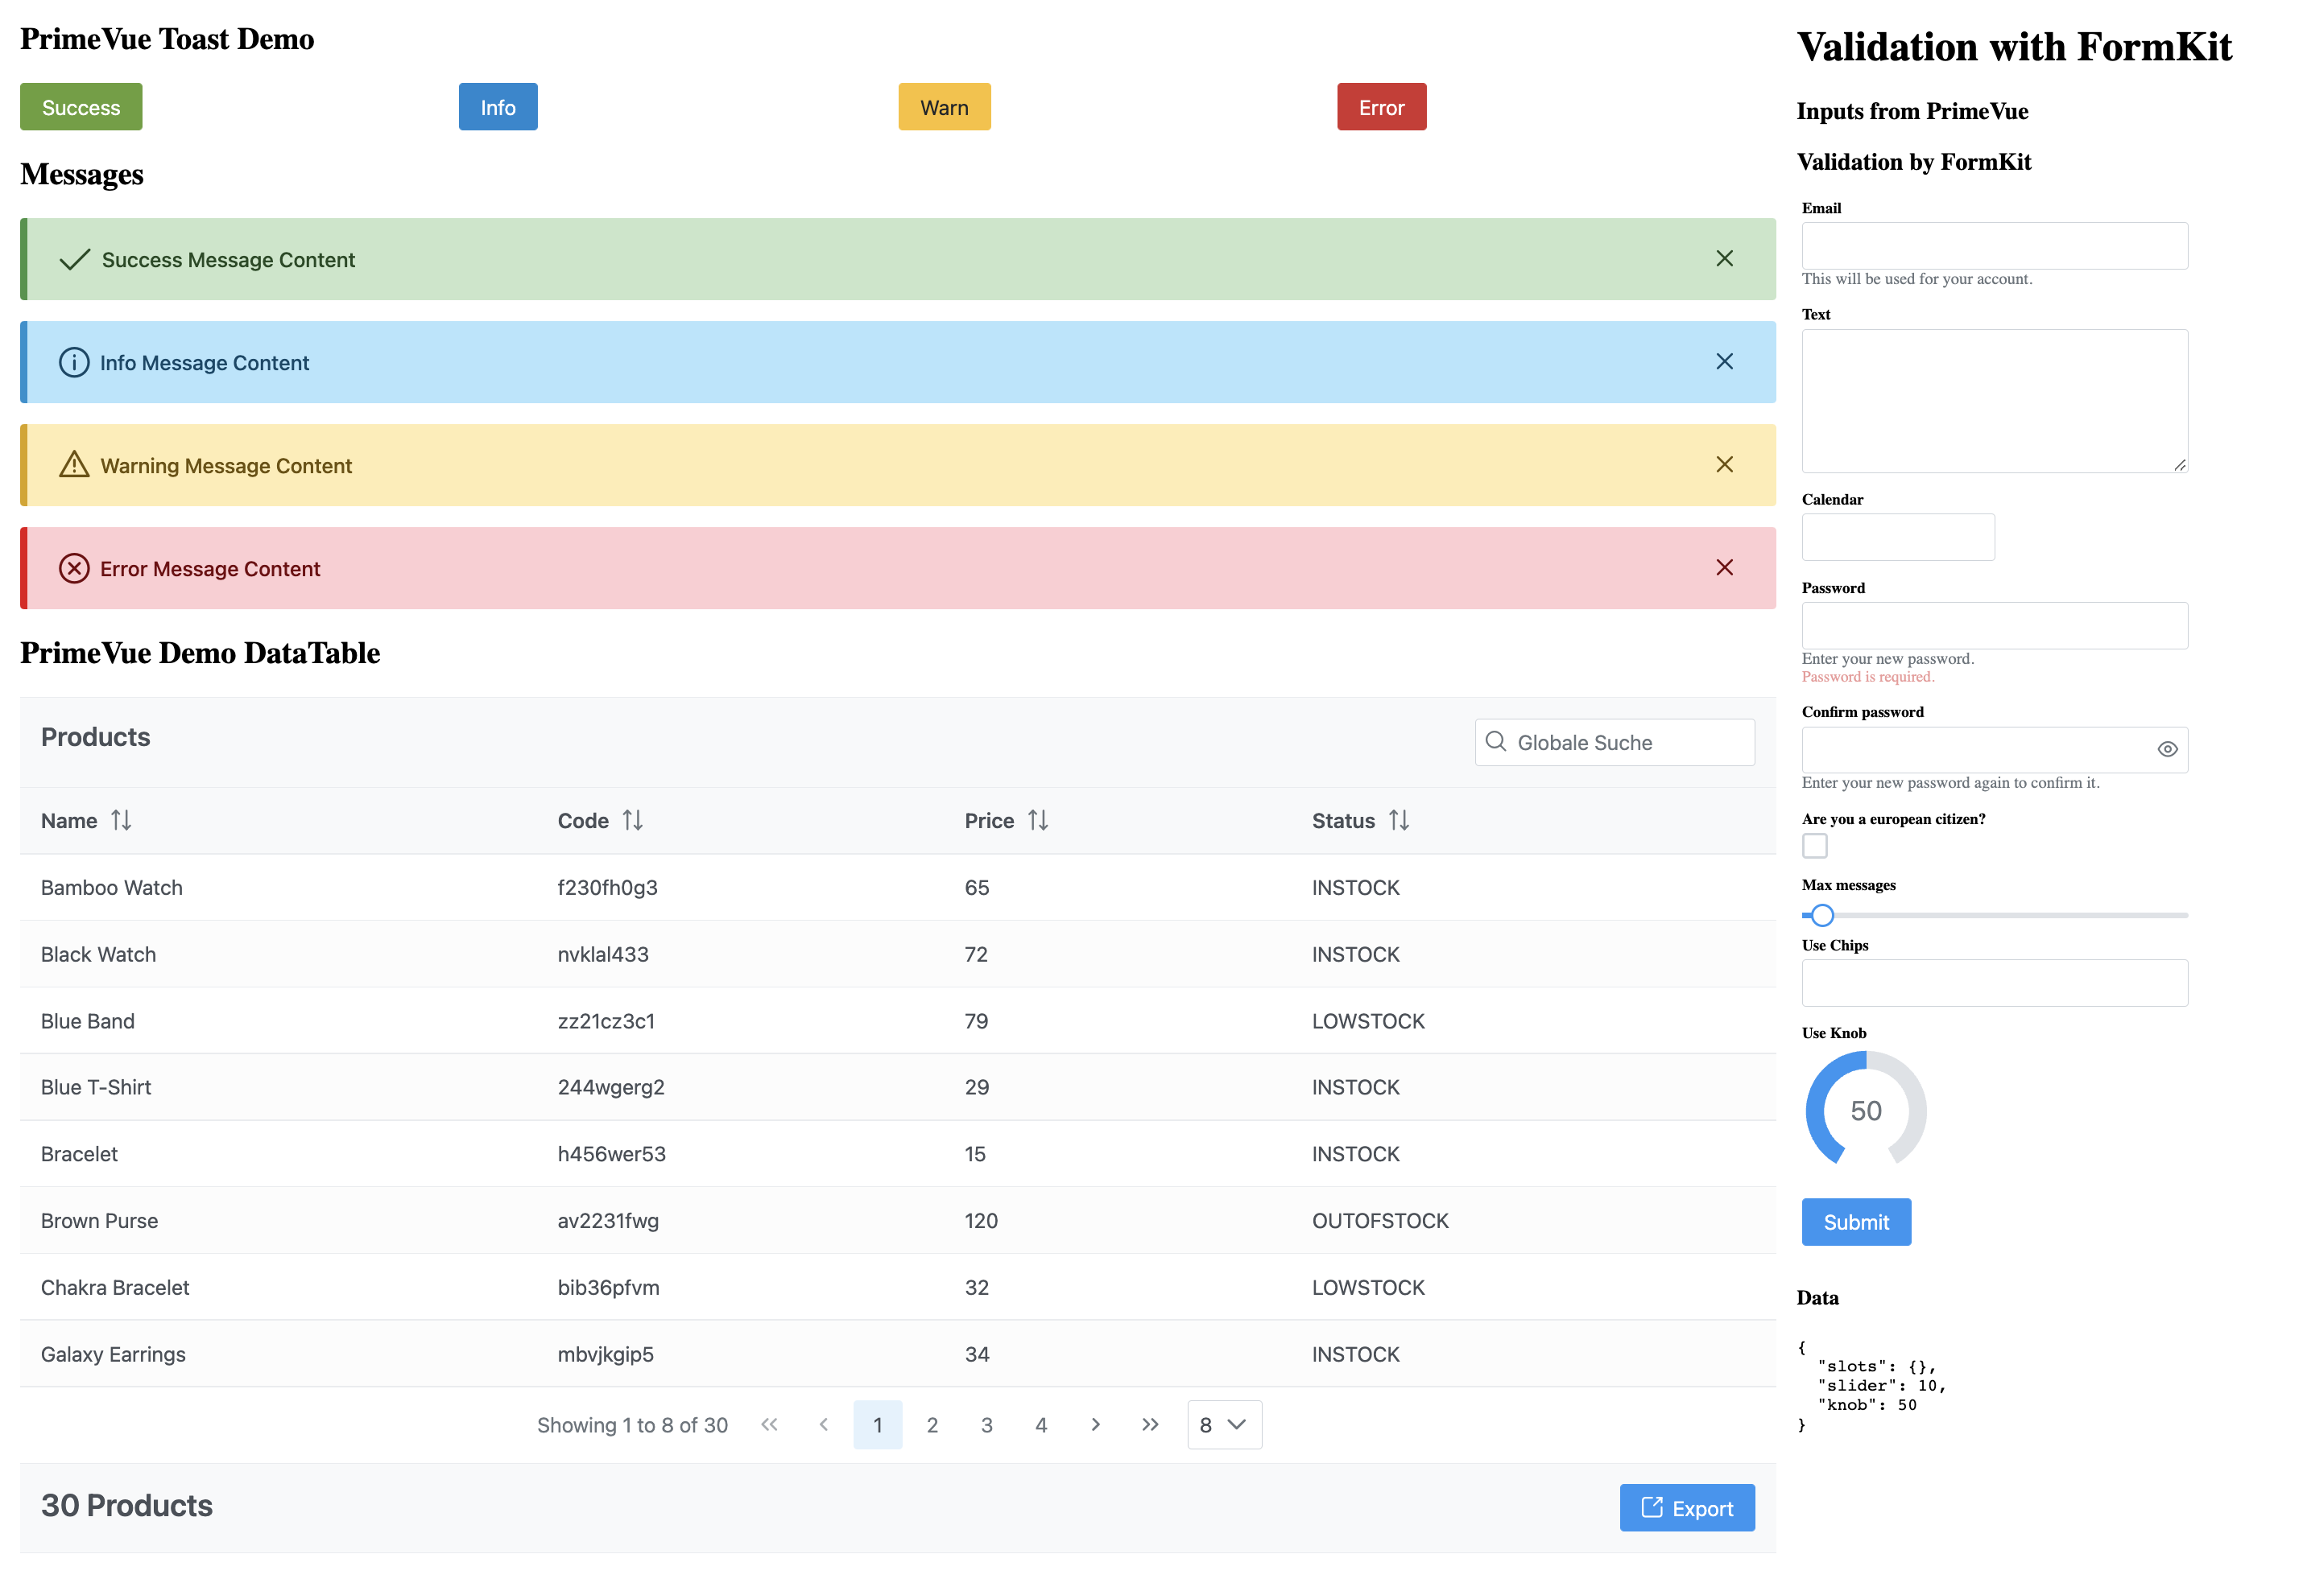This screenshot has width=2303, height=1587.
Task: Go to previous page in the paginator
Action: tap(824, 1425)
